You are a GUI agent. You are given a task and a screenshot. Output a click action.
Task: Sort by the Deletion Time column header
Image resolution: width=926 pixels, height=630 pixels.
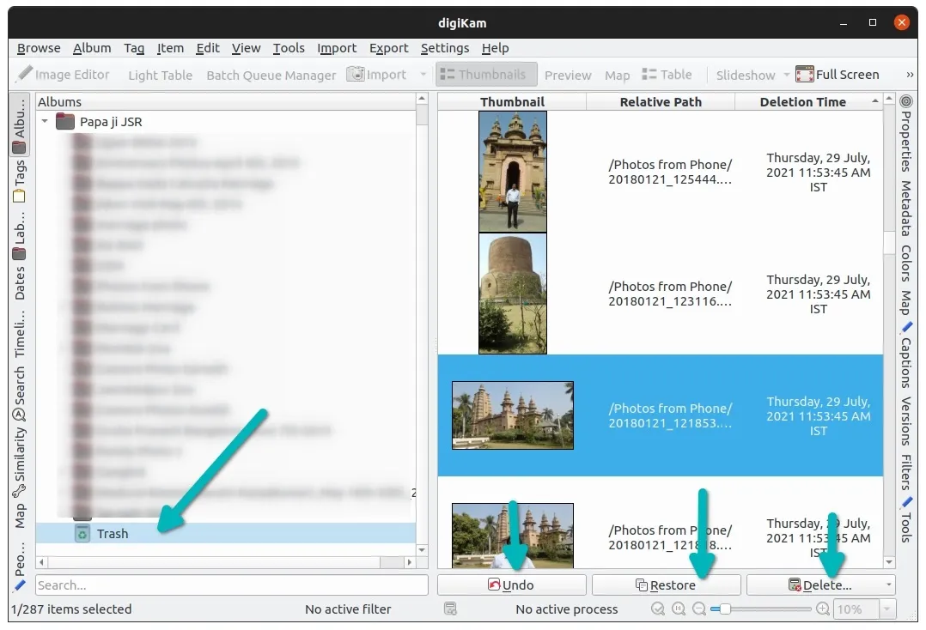tap(802, 102)
